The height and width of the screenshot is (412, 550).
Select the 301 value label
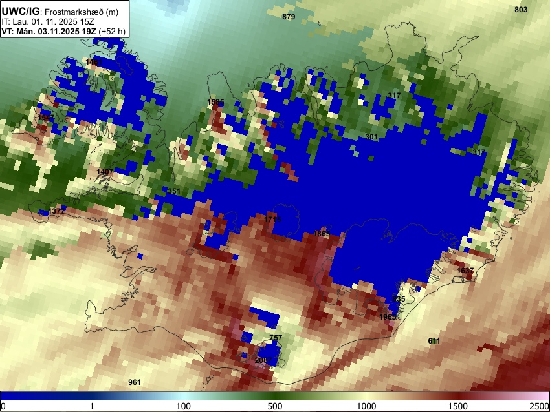click(x=371, y=137)
